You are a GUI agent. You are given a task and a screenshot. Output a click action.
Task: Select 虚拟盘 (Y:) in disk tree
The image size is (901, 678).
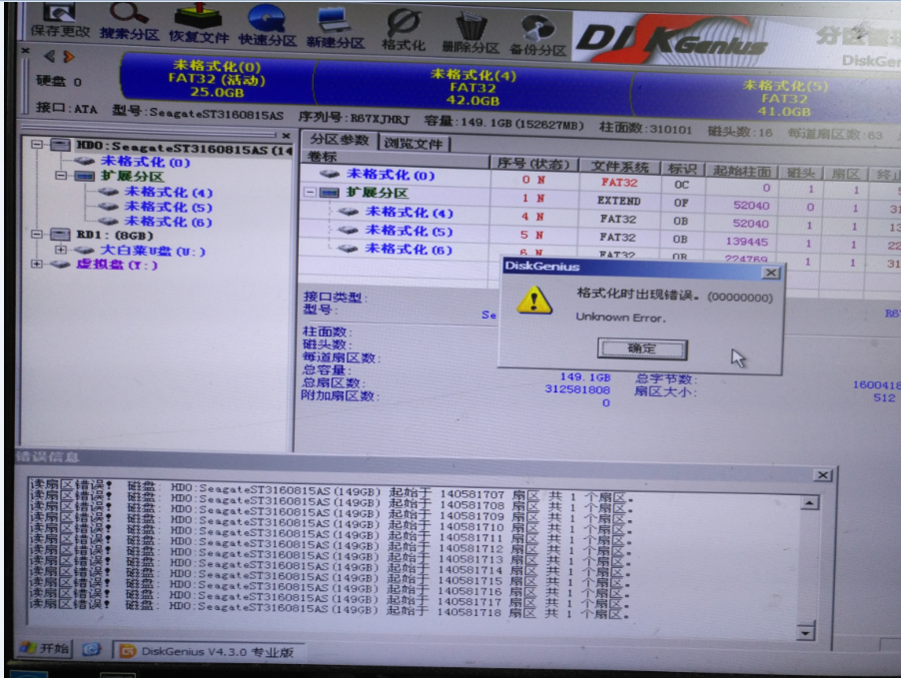click(117, 265)
